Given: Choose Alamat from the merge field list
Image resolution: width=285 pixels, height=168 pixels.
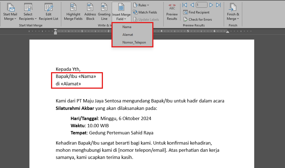Looking at the screenshot, I should point(128,34).
